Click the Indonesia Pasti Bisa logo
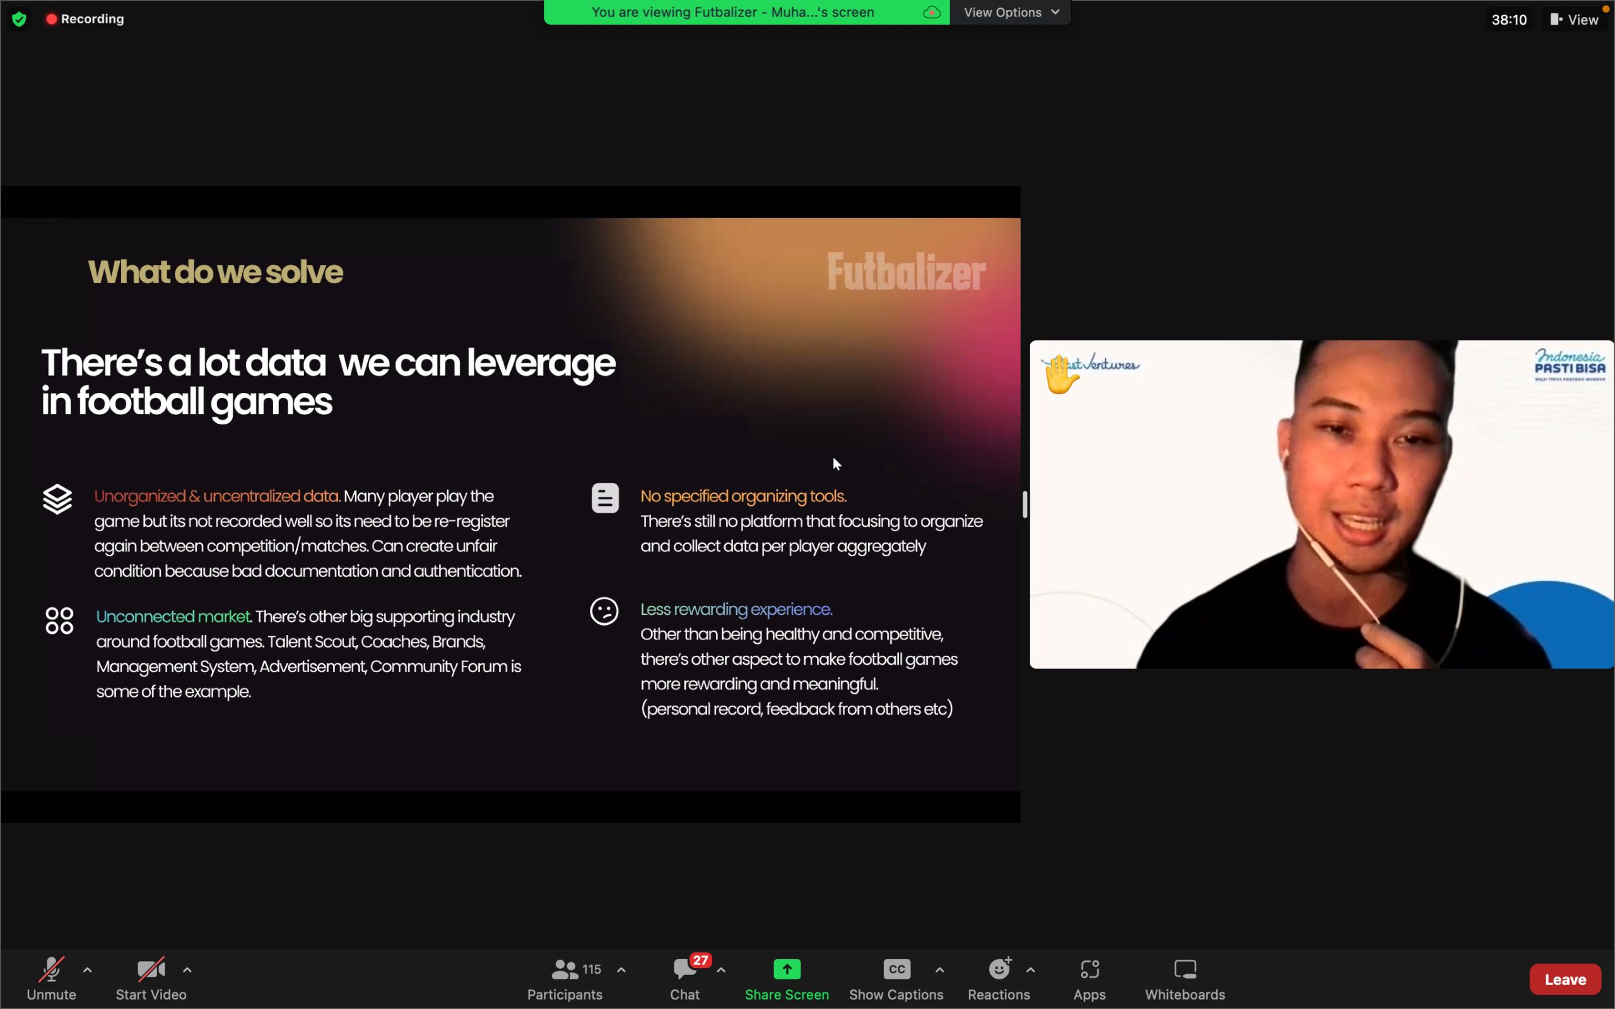 1570,365
